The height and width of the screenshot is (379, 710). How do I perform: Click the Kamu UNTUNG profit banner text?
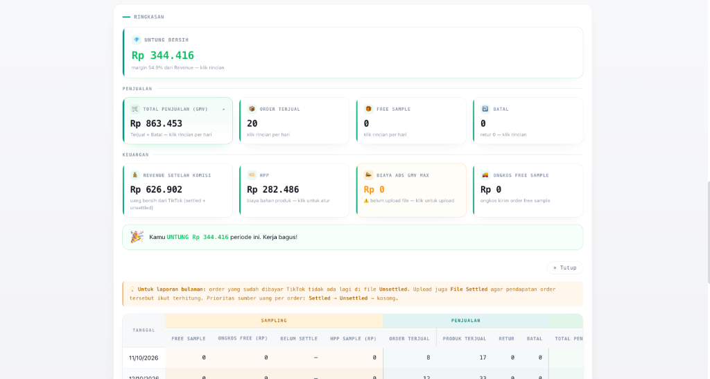pyautogui.click(x=223, y=237)
